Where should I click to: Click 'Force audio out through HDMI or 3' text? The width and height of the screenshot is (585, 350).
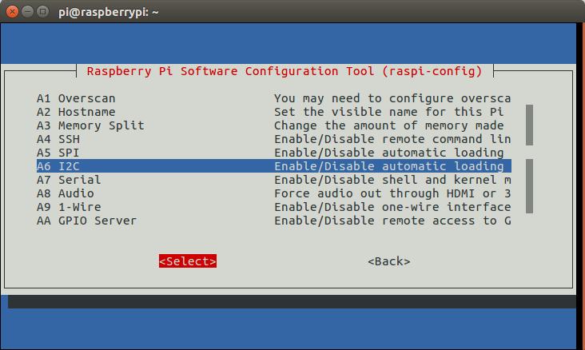coord(392,193)
